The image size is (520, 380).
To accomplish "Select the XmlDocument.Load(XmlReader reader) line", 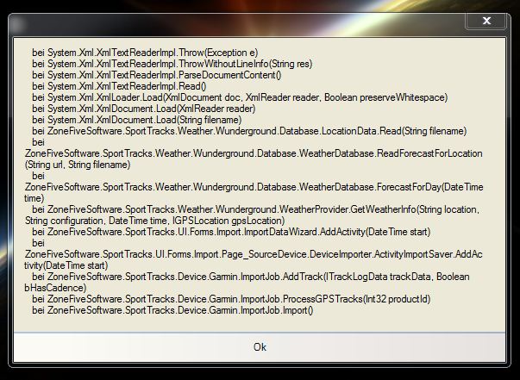I will pos(144,109).
